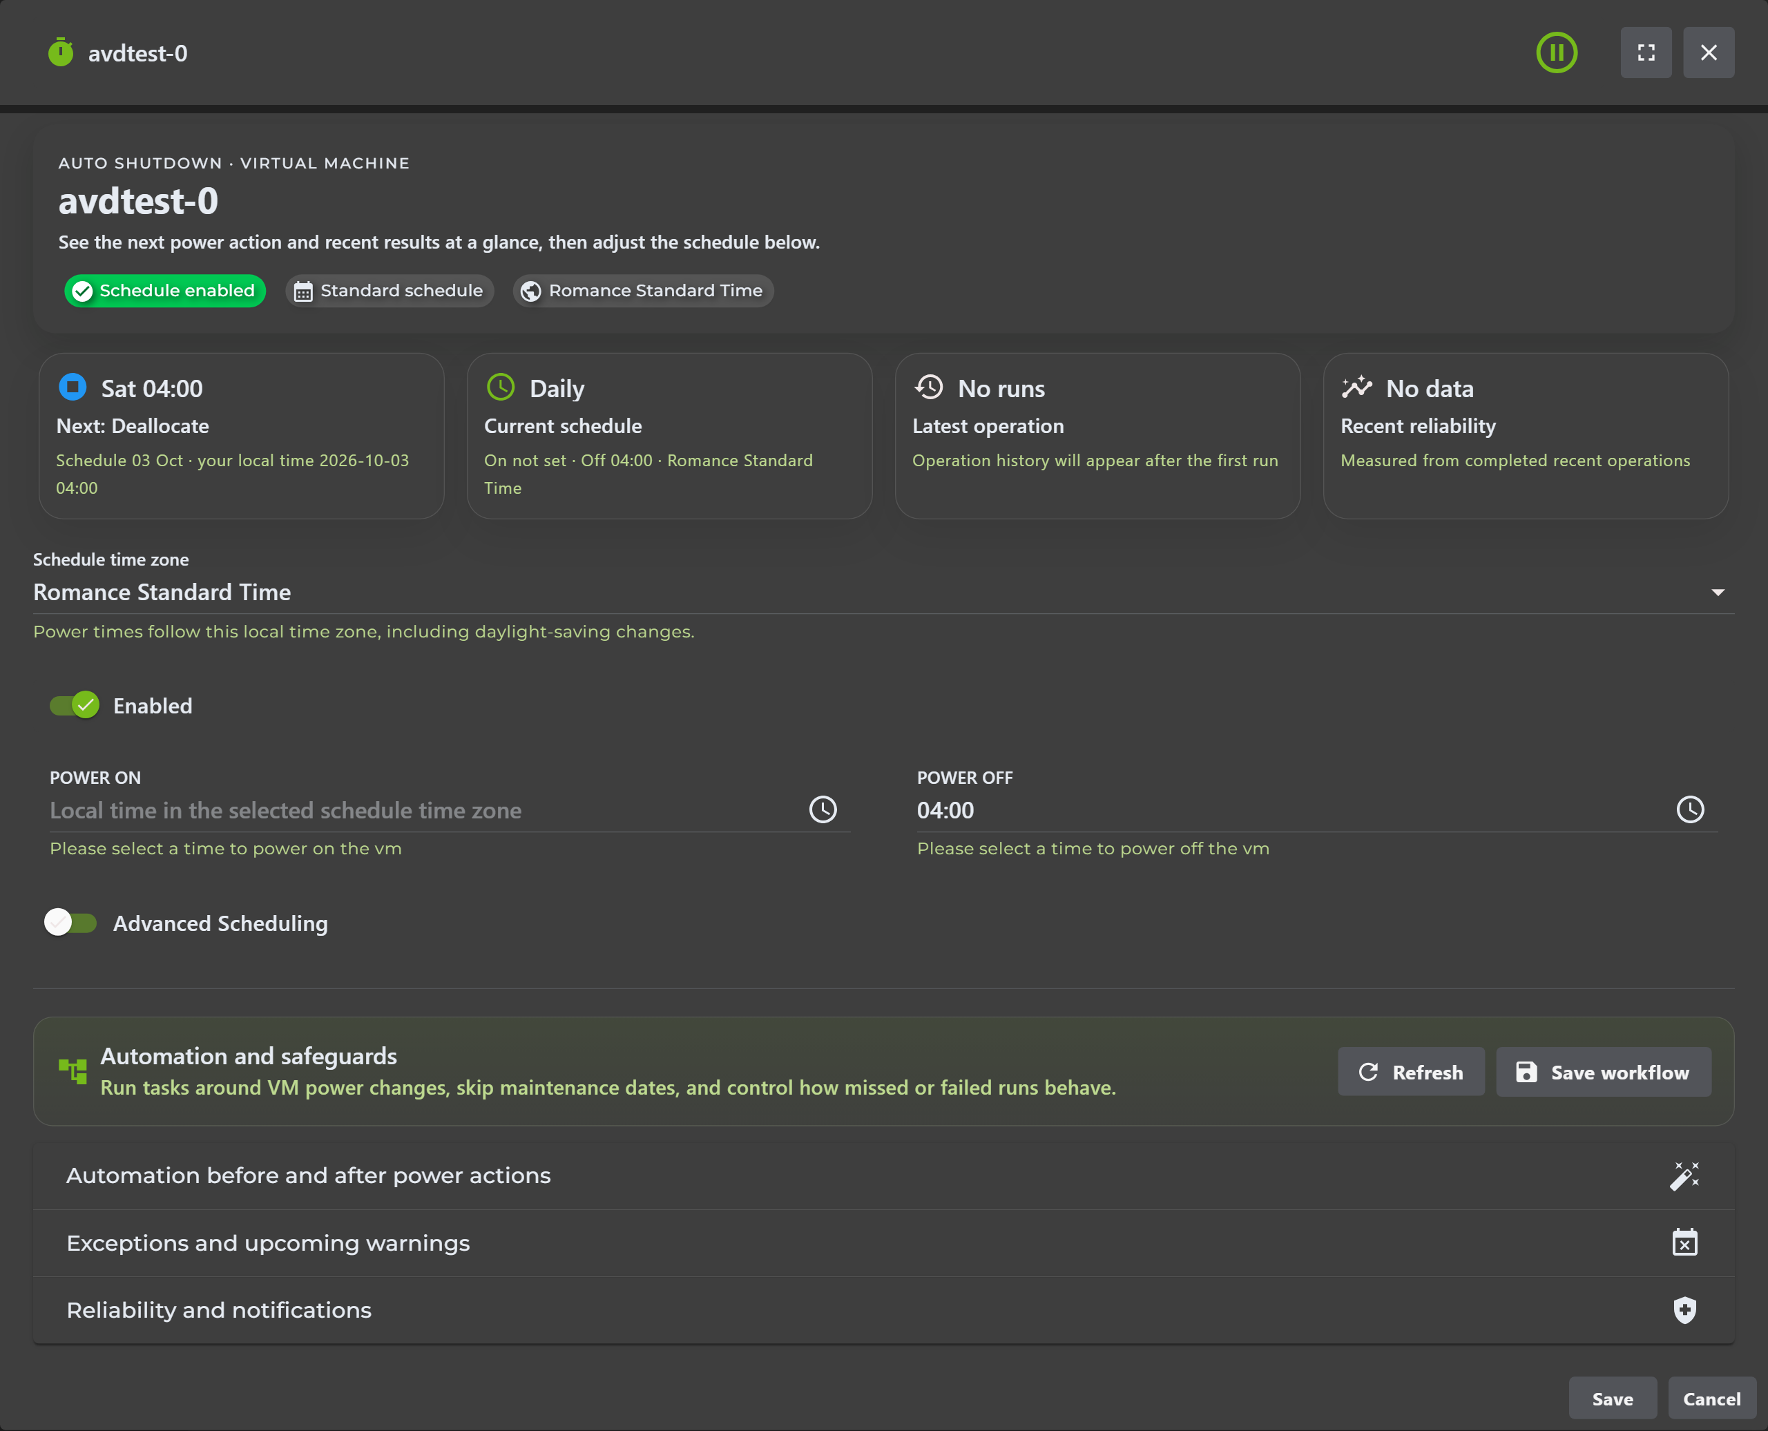Viewport: 1768px width, 1431px height.
Task: Click the green pause circle icon
Action: click(x=1556, y=52)
